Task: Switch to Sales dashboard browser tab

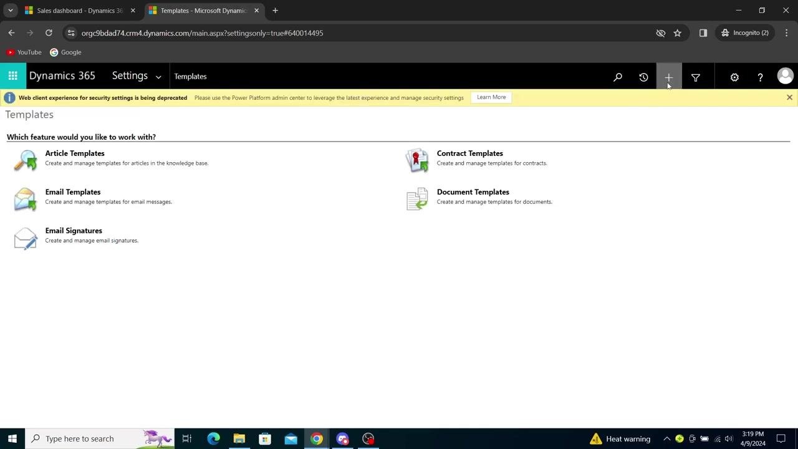Action: (80, 11)
